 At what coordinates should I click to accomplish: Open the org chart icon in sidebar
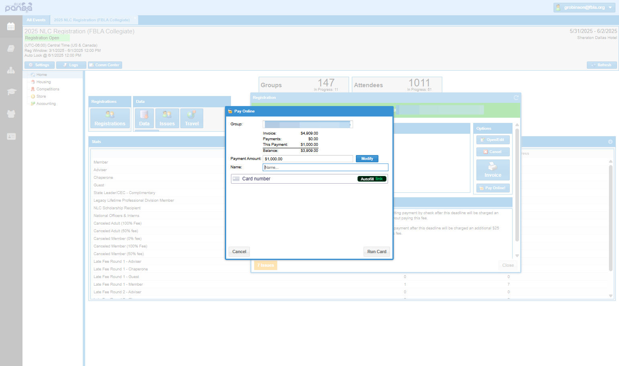coord(11,70)
